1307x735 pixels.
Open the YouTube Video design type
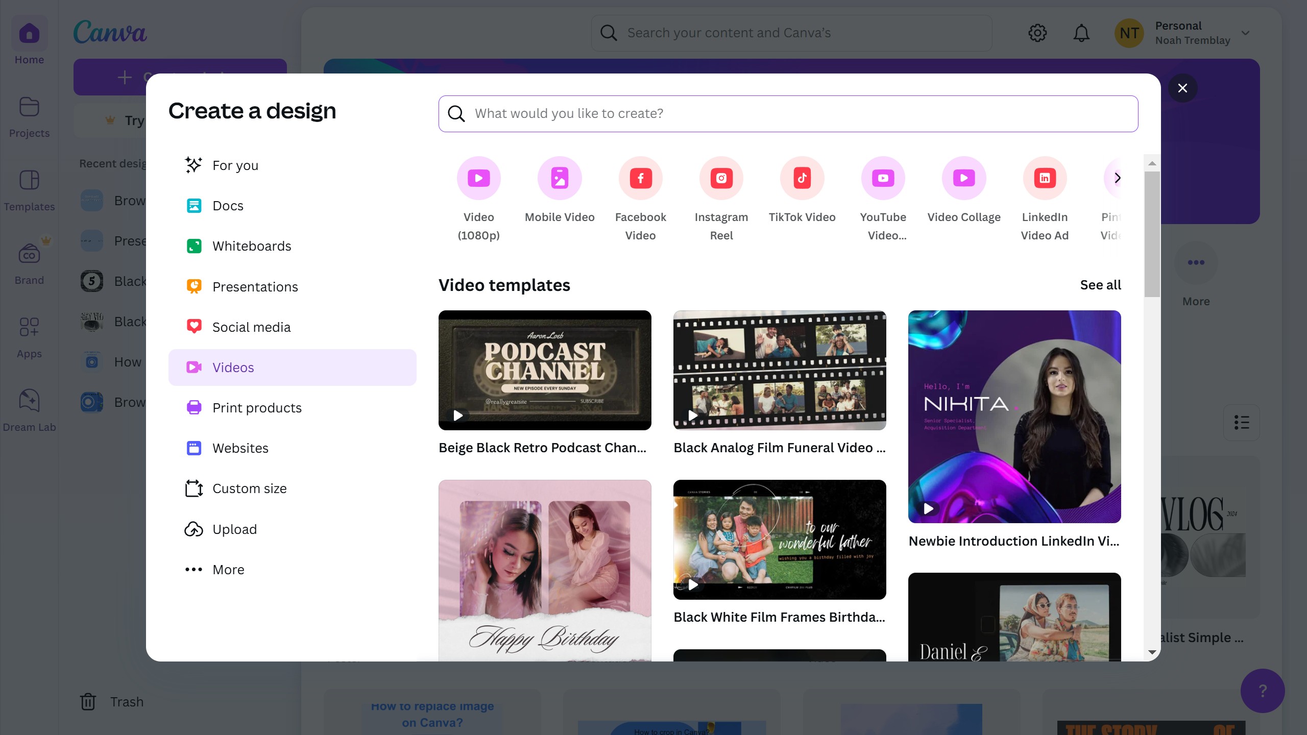pos(883,178)
